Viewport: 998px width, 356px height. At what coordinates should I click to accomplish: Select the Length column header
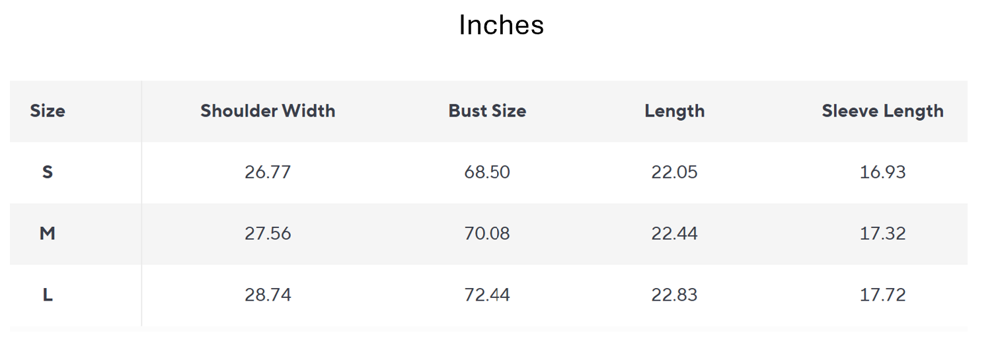[674, 111]
